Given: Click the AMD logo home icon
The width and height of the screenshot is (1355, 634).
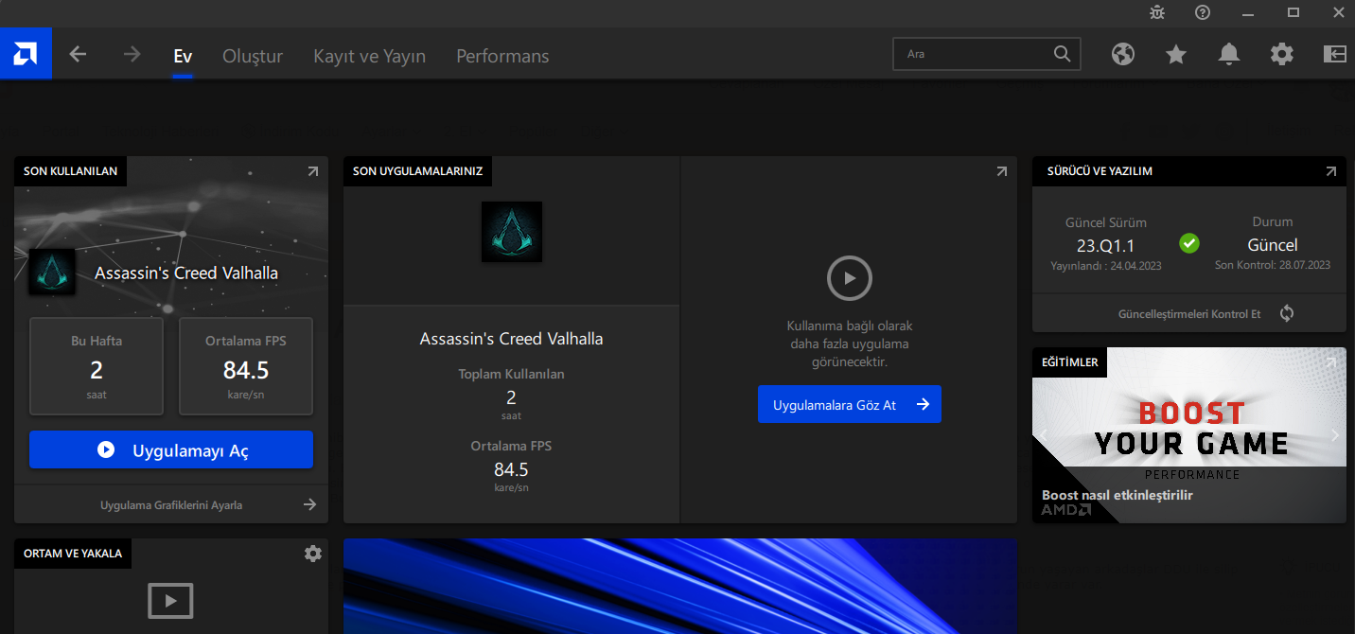Looking at the screenshot, I should (x=26, y=55).
